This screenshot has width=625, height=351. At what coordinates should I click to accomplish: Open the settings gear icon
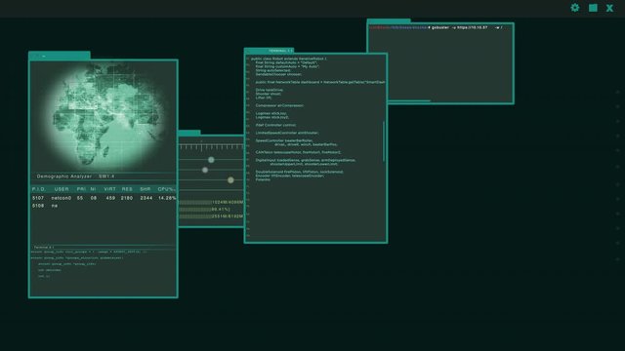coord(575,8)
